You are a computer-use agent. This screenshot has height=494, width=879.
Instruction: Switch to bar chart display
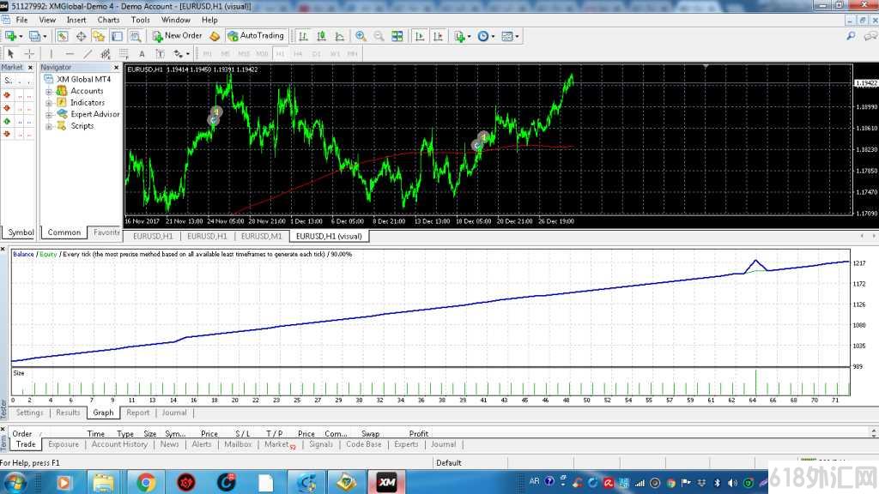tap(303, 36)
